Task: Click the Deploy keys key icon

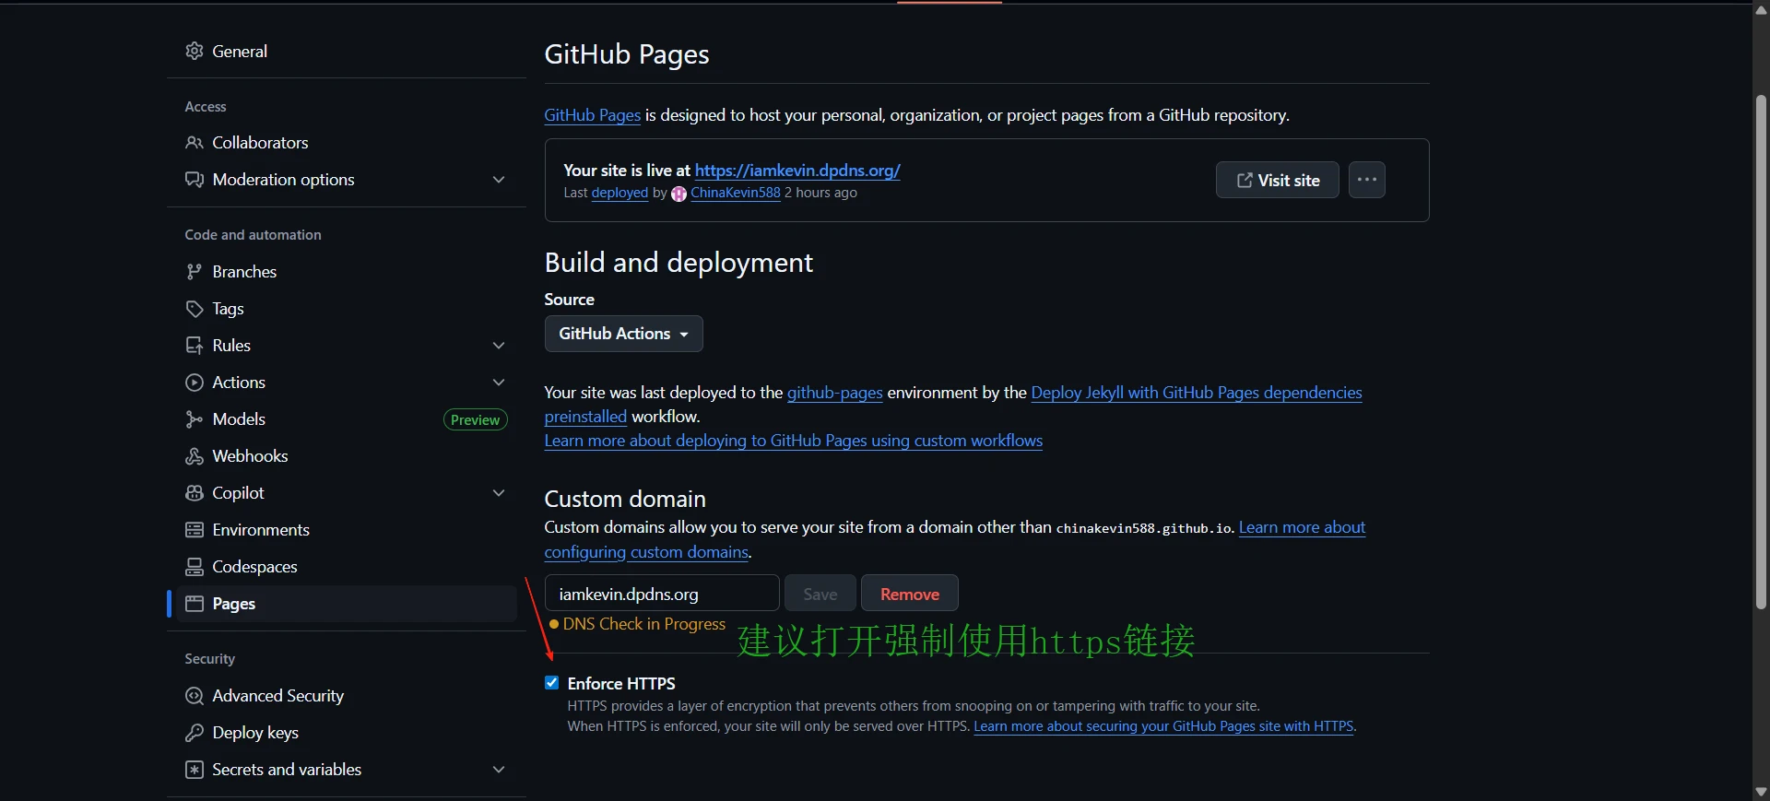Action: click(x=194, y=733)
